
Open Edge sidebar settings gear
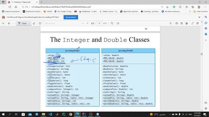coord(206,108)
